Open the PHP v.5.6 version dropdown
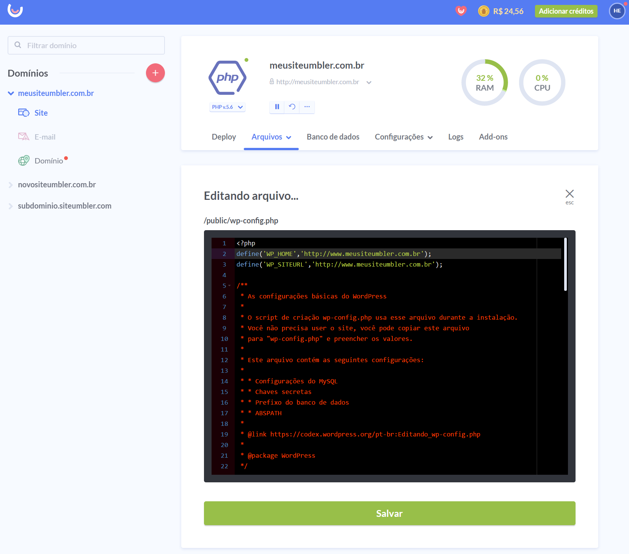Image resolution: width=629 pixels, height=554 pixels. point(227,107)
